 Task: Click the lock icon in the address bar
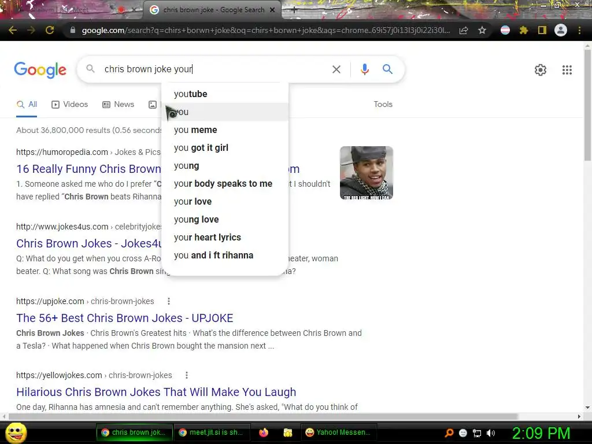click(72, 30)
